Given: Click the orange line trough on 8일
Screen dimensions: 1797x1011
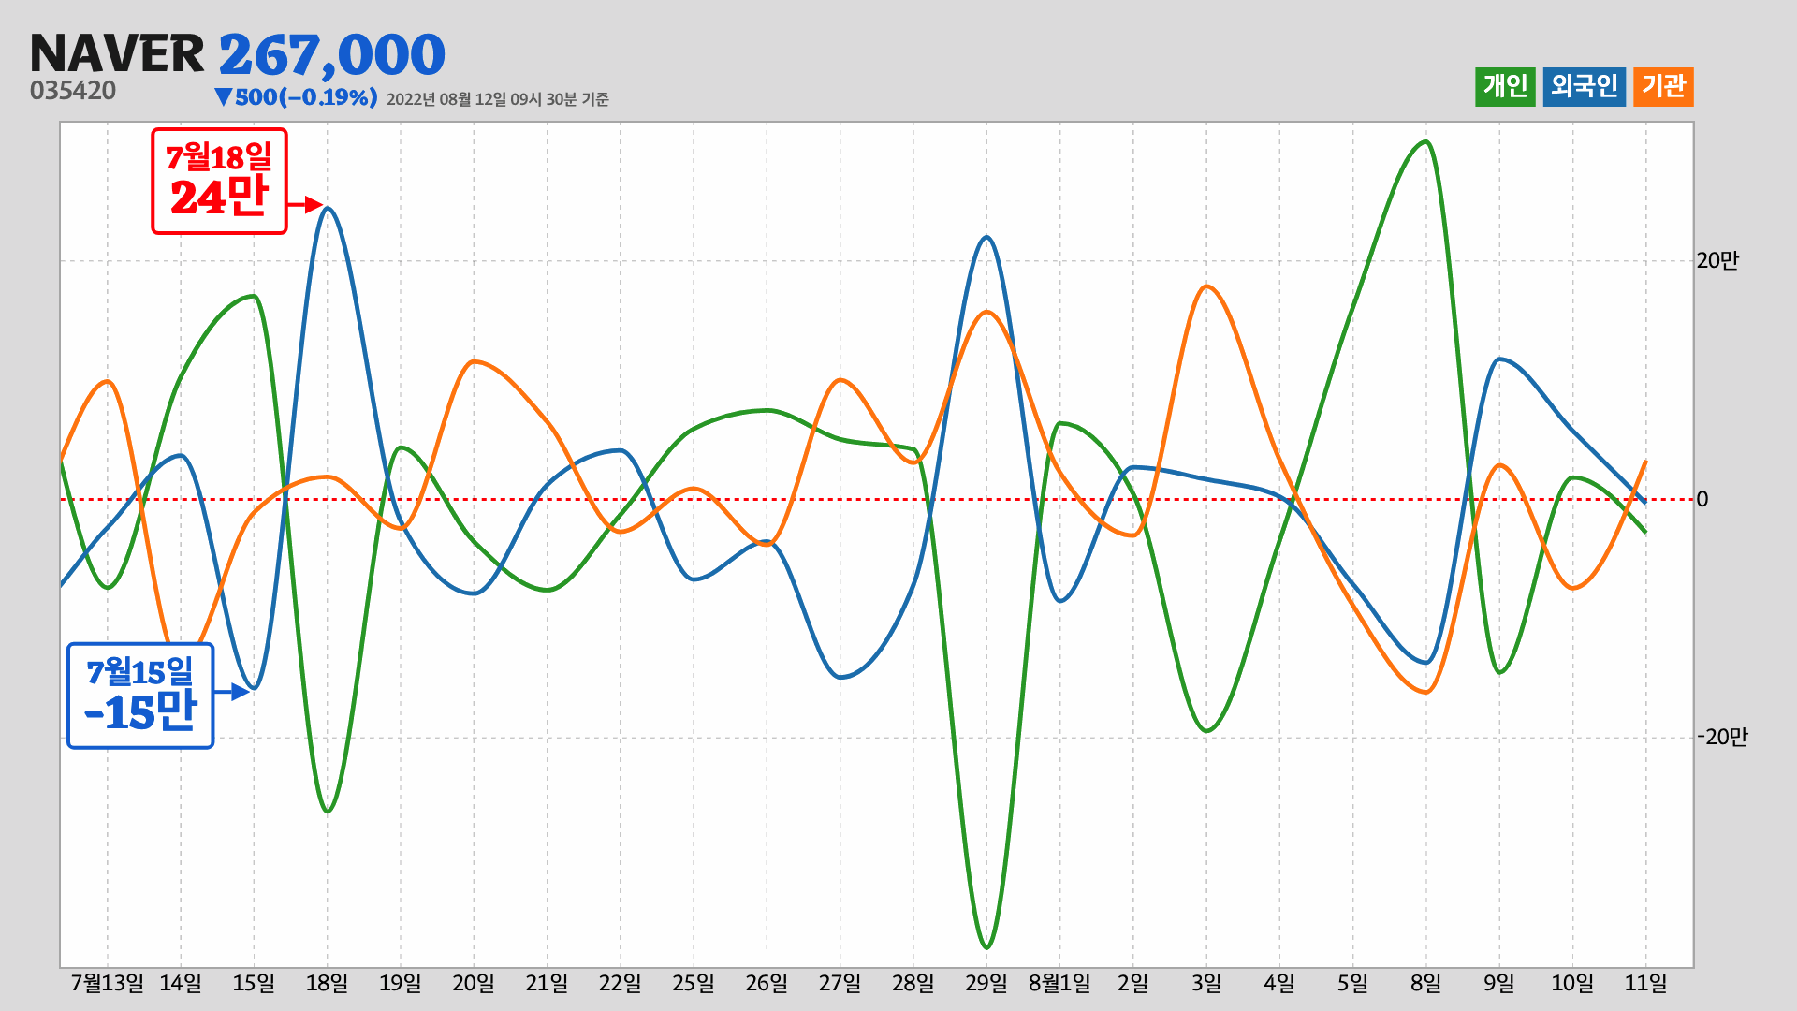Looking at the screenshot, I should pos(1425,692).
